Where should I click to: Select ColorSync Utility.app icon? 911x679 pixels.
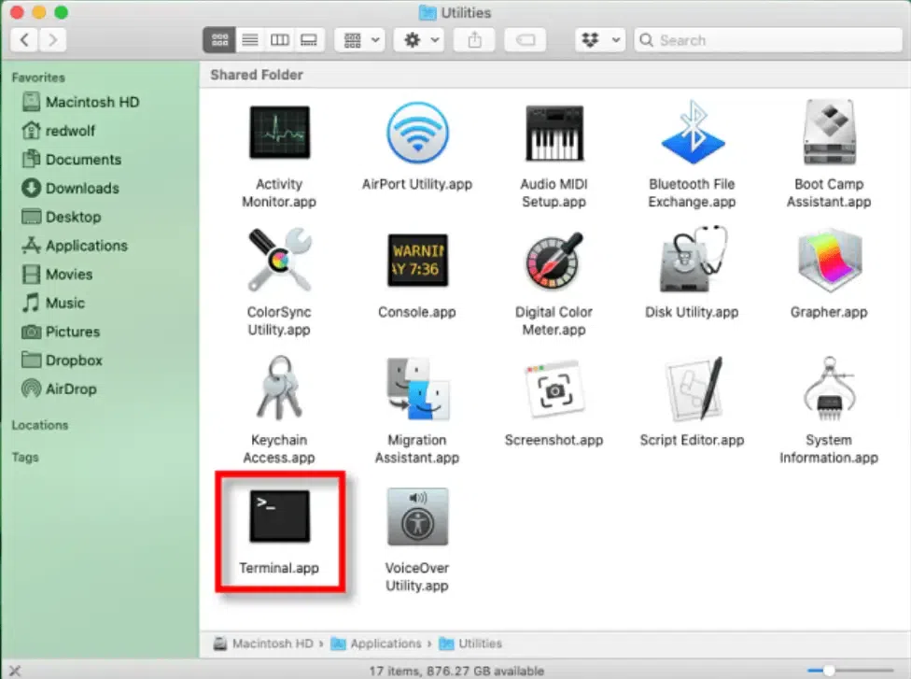[x=279, y=260]
